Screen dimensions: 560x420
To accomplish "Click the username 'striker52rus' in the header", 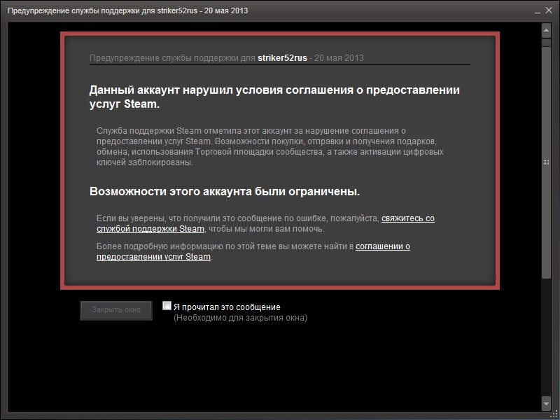I will tap(282, 58).
